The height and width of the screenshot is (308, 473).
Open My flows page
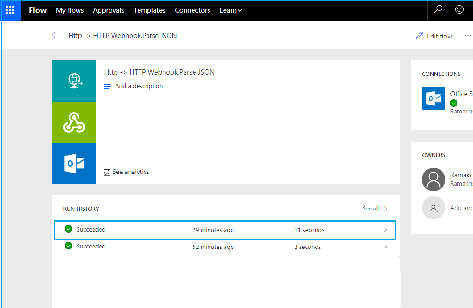point(70,10)
